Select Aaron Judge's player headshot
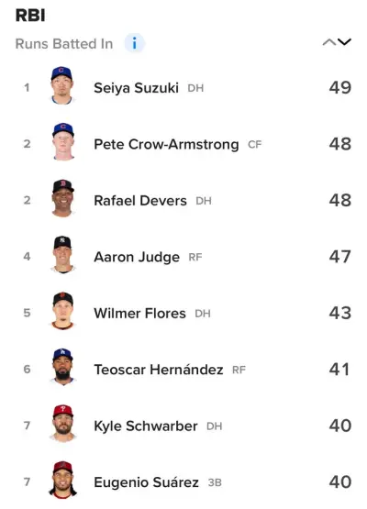The width and height of the screenshot is (367, 509). pyautogui.click(x=62, y=255)
